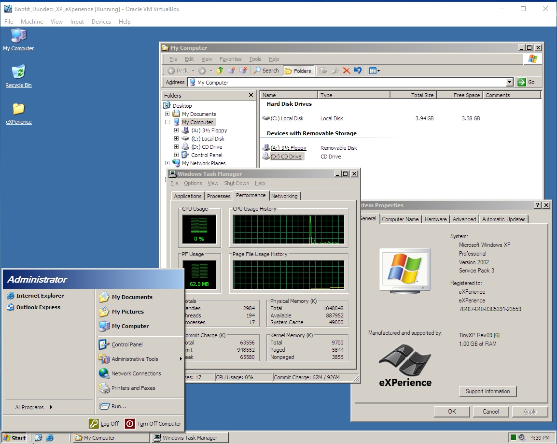The width and height of the screenshot is (557, 444).
Task: Switch to the Applications tab in Task Manager
Action: (188, 196)
